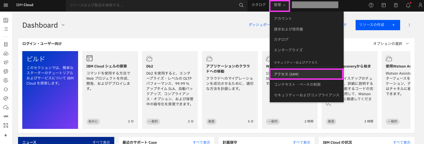Viewport: 424px width, 144px height.
Task: Open the circular arrows sidebar icon
Action: click(5, 89)
